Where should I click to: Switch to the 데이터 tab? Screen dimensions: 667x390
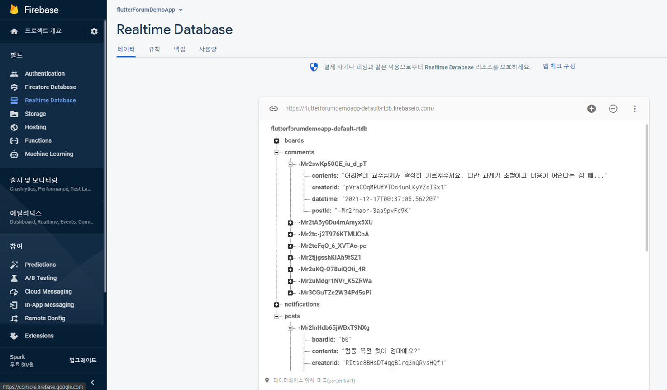[x=126, y=49]
